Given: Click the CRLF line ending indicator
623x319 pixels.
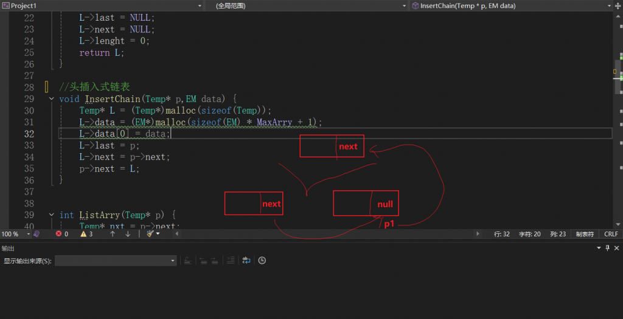Looking at the screenshot, I should 611,234.
